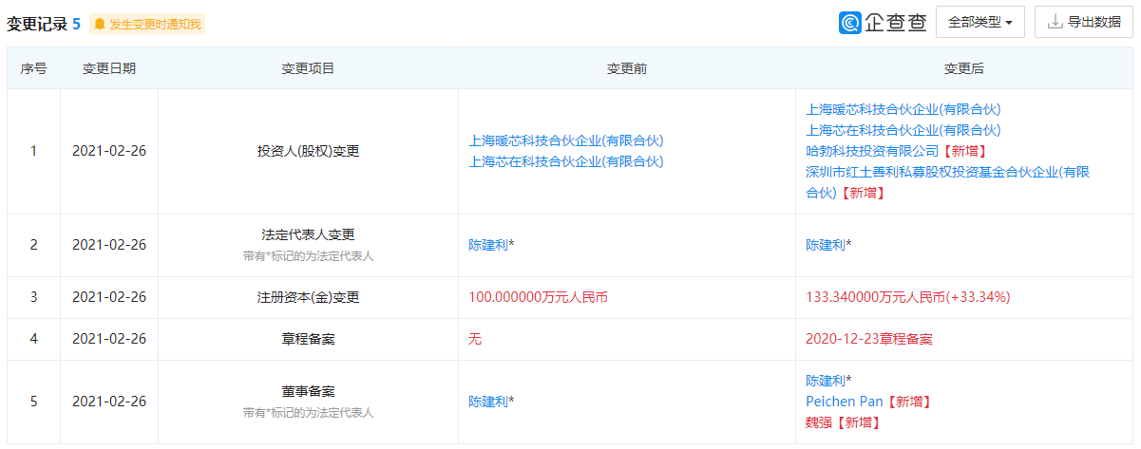1141x449 pixels.
Task: Click 注册资本(金)变更 item
Action: point(308,297)
